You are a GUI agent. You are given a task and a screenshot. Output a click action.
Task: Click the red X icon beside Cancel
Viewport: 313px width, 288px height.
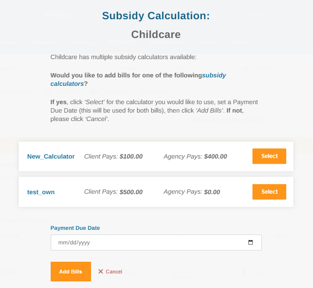pyautogui.click(x=100, y=272)
